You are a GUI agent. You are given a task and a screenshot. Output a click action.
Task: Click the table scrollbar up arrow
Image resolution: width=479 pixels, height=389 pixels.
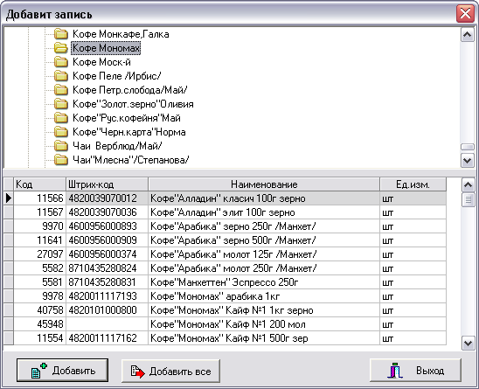click(468, 184)
